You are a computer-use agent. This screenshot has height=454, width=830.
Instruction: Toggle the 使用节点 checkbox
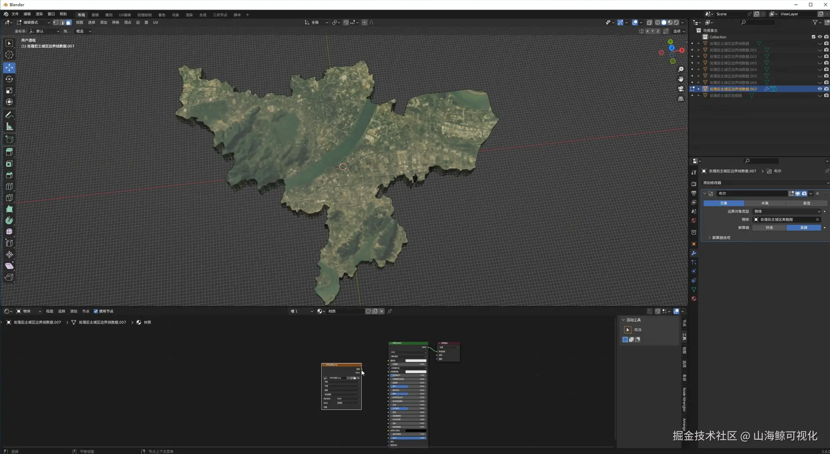click(96, 311)
